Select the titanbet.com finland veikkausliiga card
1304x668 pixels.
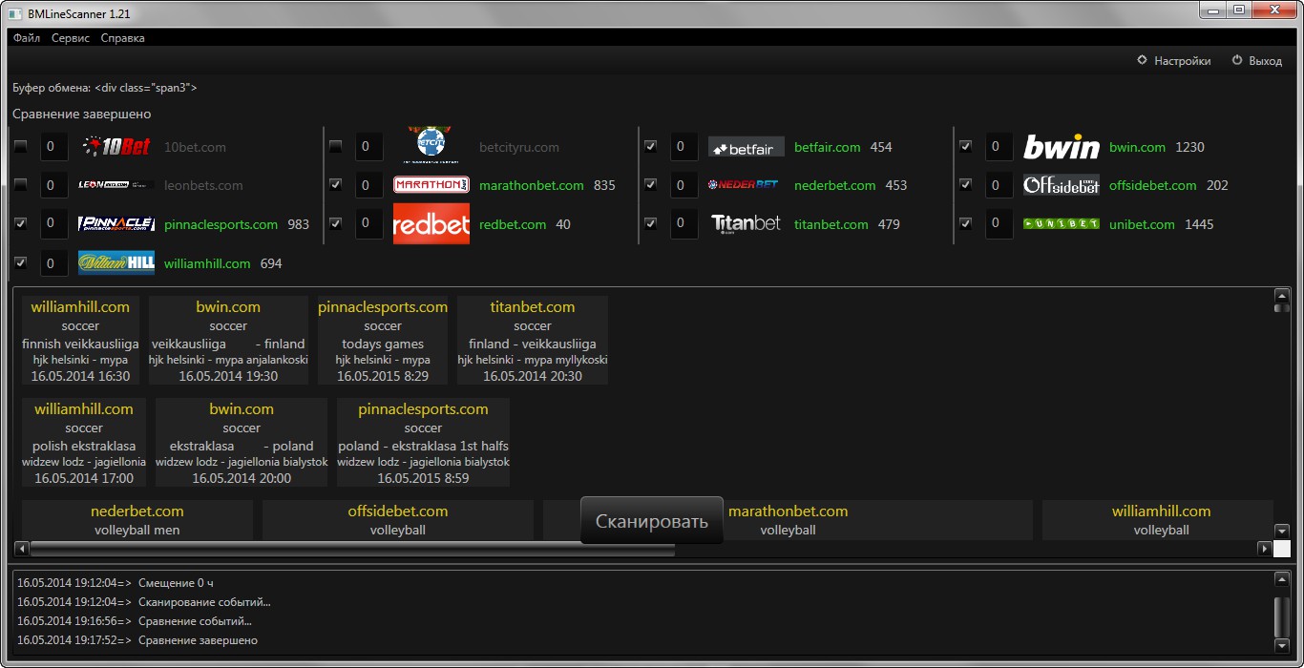533,341
